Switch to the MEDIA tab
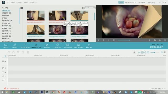The image size is (168, 94). pos(6,46)
